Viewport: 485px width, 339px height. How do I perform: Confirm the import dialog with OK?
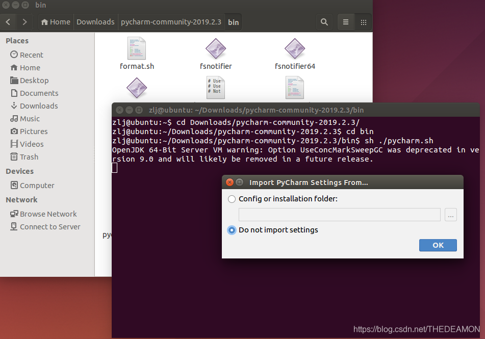(438, 245)
